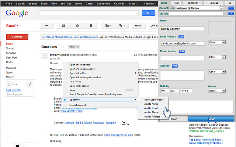Click the red b Updentity signature icon
This screenshot has width=236, height=147.
pos(125,123)
